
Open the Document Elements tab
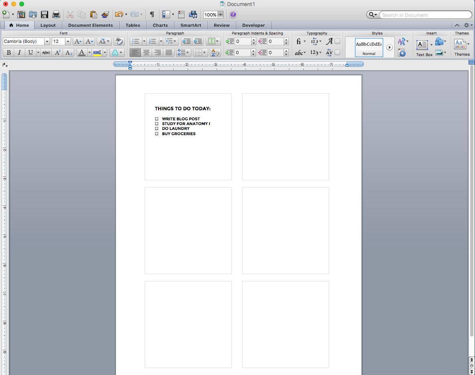click(x=90, y=25)
